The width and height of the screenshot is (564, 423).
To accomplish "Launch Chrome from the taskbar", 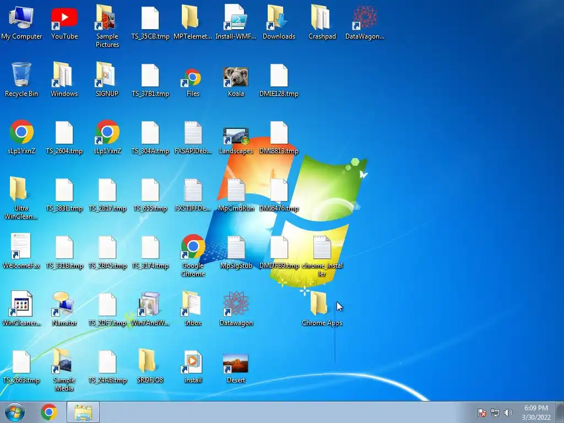I will click(49, 412).
